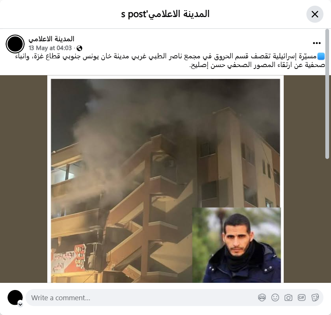The height and width of the screenshot is (315, 331).
Task: Click the blue square emoji in caption
Action: tap(321, 56)
